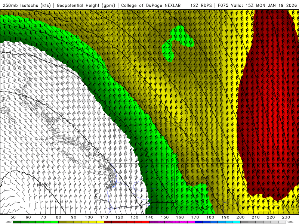
Task: Click the '210' legend value
Action: click(x=256, y=217)
